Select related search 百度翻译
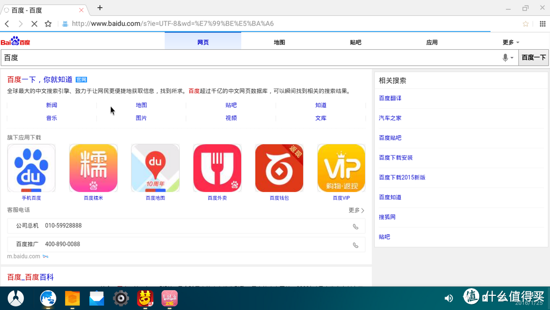 pos(390,98)
